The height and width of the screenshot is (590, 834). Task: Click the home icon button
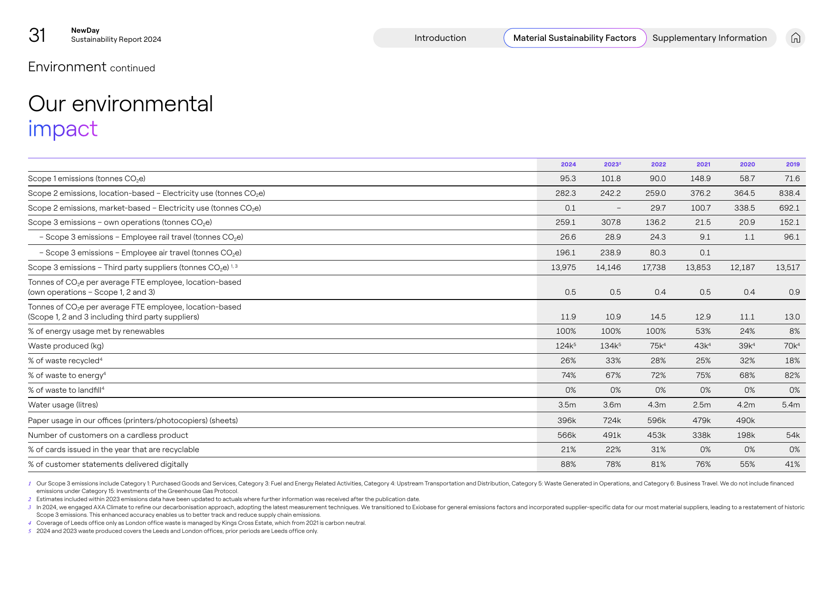pyautogui.click(x=795, y=38)
